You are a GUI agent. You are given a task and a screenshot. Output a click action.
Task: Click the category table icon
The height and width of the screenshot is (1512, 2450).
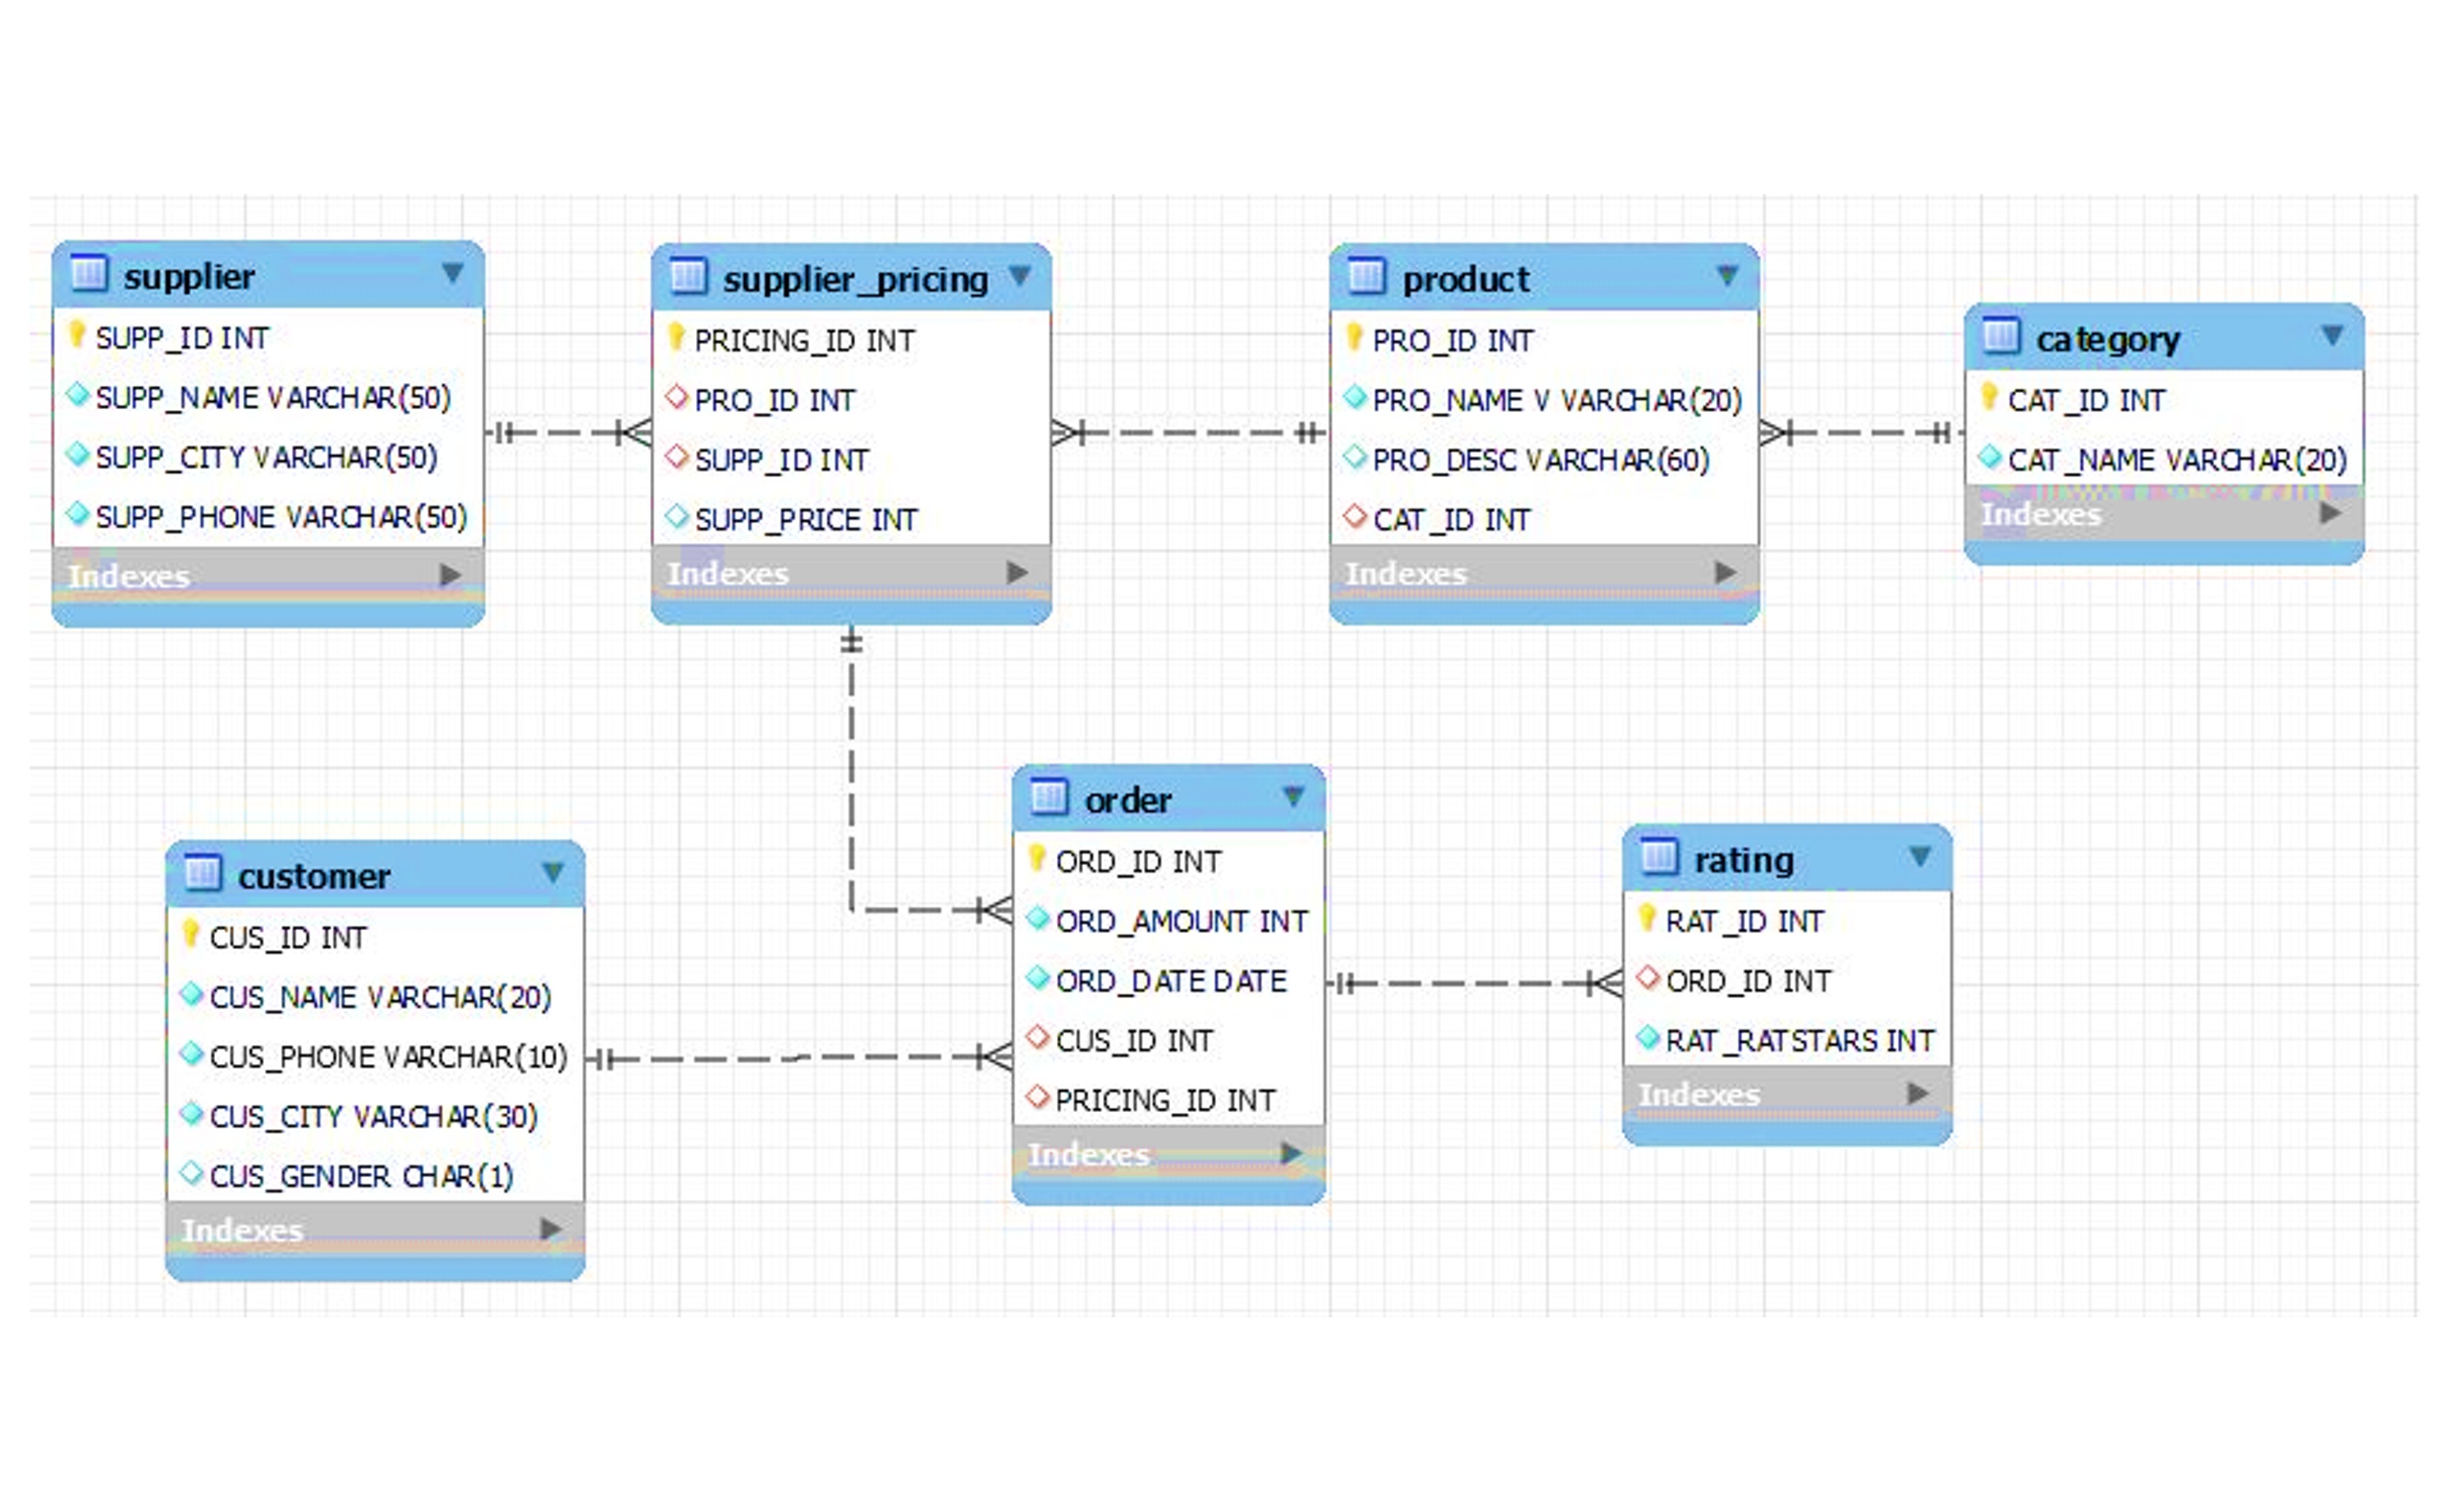2001,336
